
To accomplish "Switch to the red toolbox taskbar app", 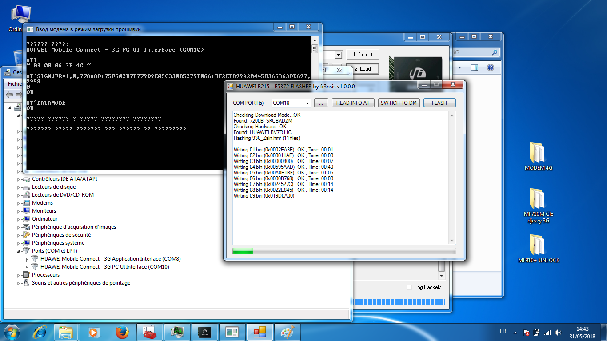I will click(x=149, y=332).
